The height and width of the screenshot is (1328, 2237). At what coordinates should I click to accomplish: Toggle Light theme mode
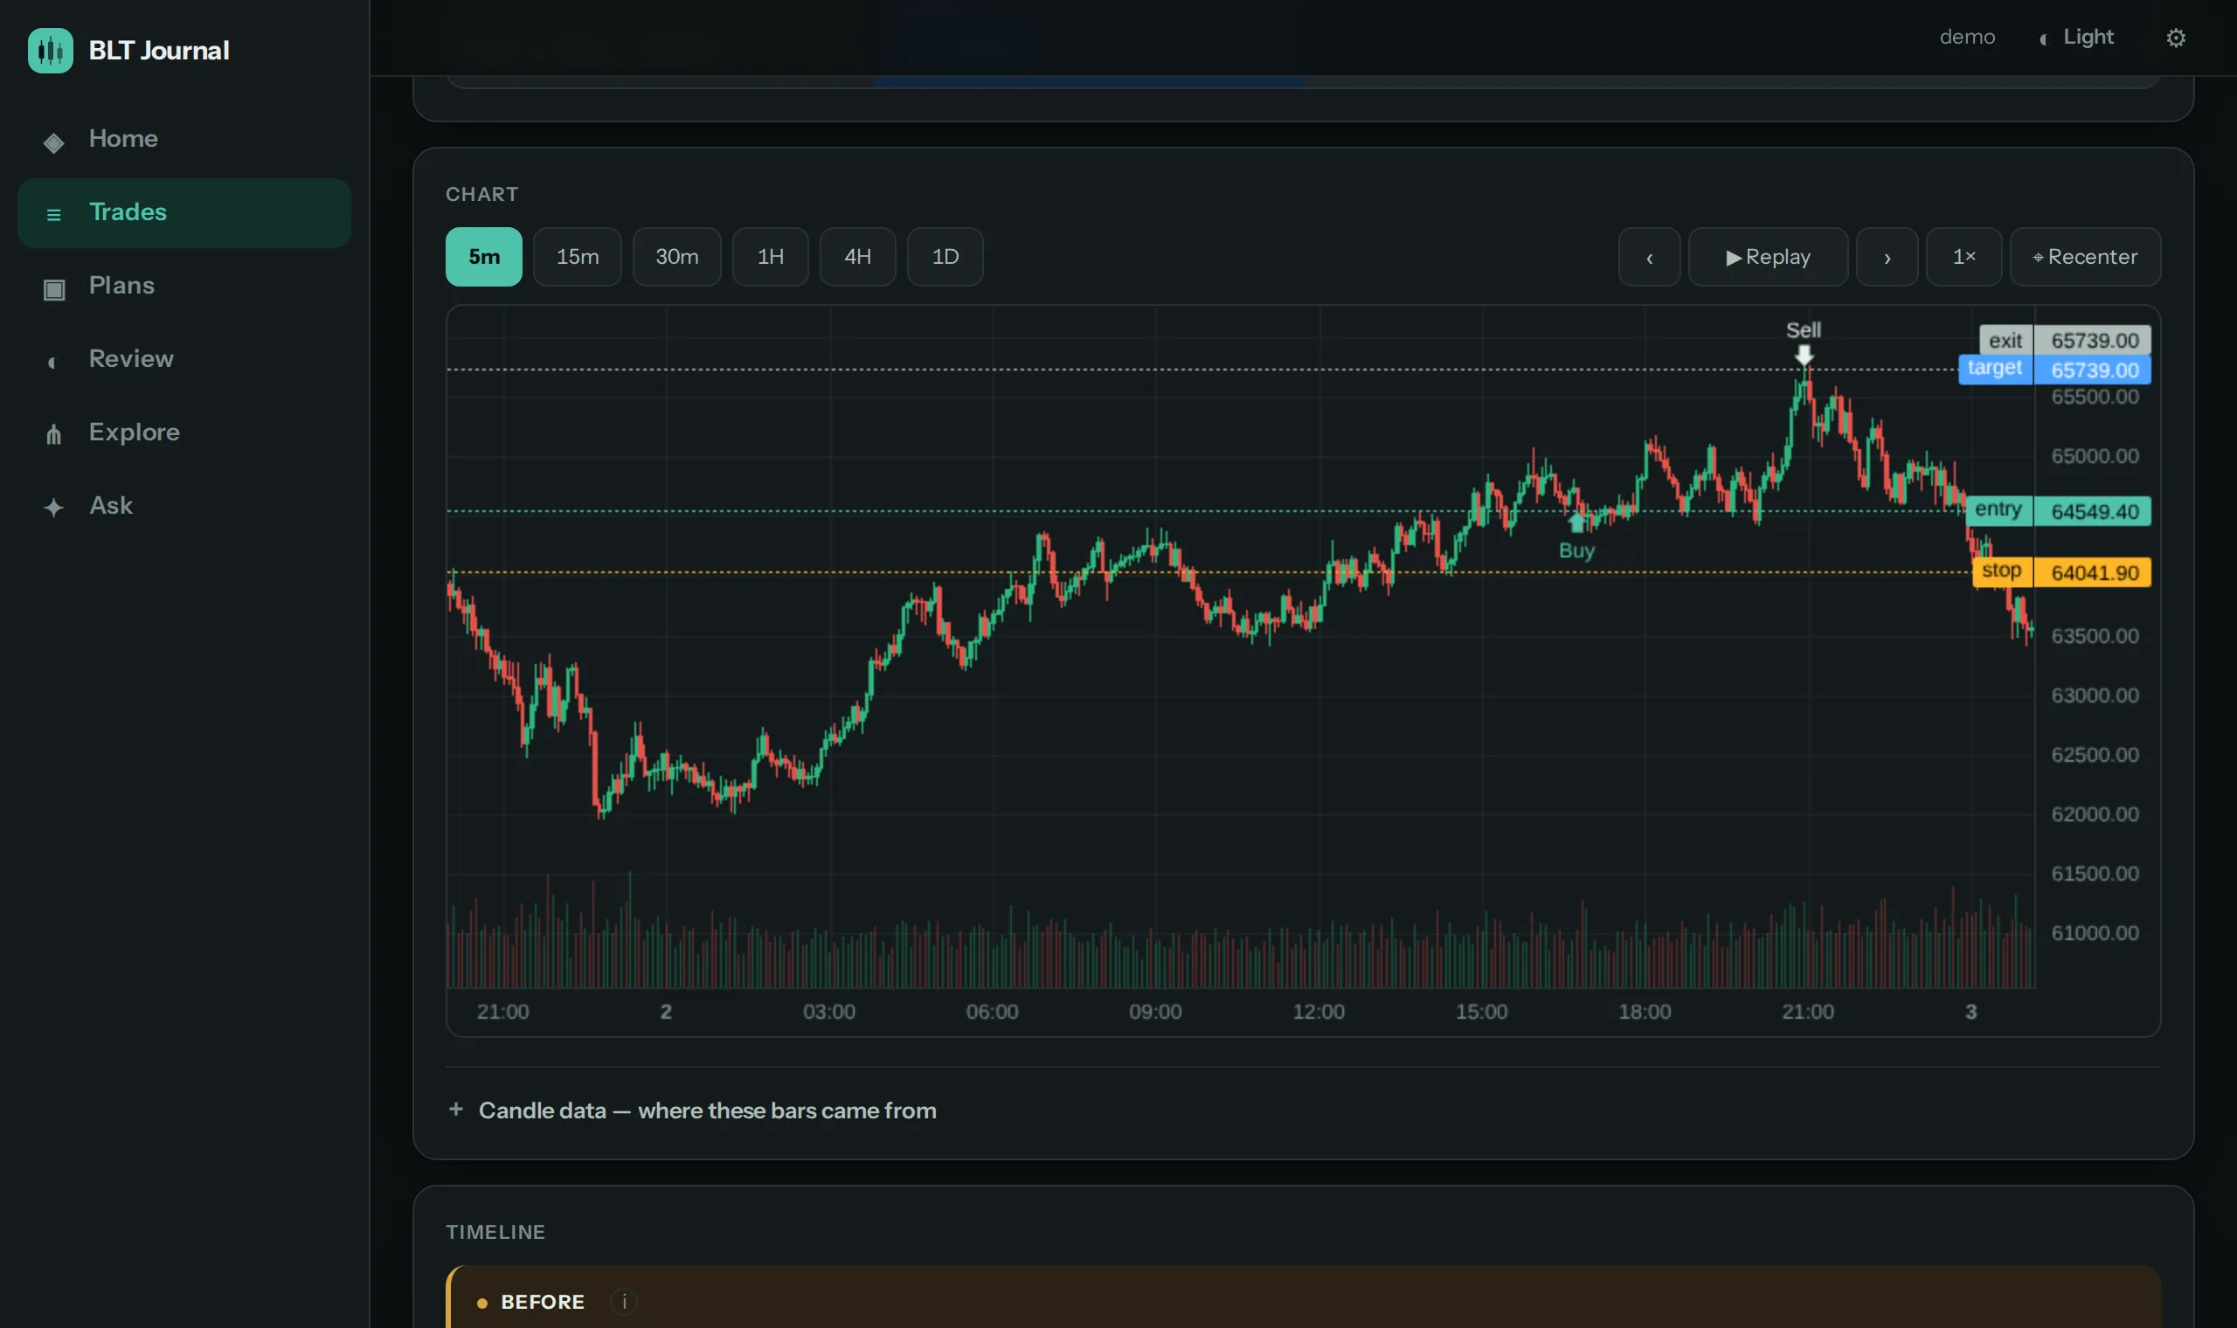(x=2076, y=38)
